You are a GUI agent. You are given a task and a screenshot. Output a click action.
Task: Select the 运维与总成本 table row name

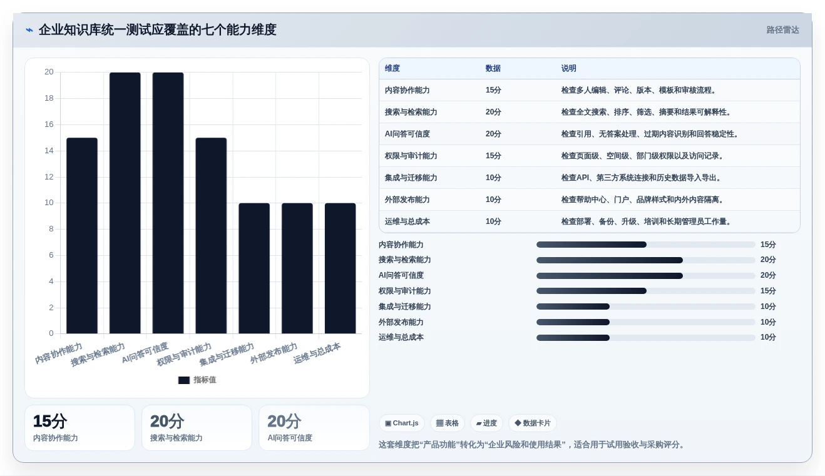tap(407, 221)
